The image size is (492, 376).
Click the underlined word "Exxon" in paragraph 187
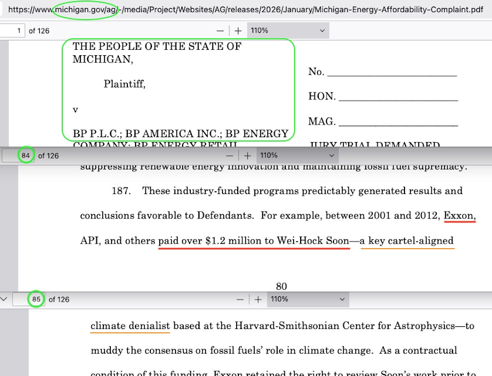459,215
